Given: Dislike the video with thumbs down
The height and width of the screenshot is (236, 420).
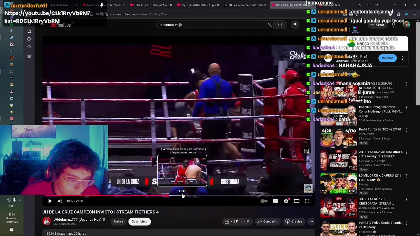Looking at the screenshot, I should coord(246,222).
